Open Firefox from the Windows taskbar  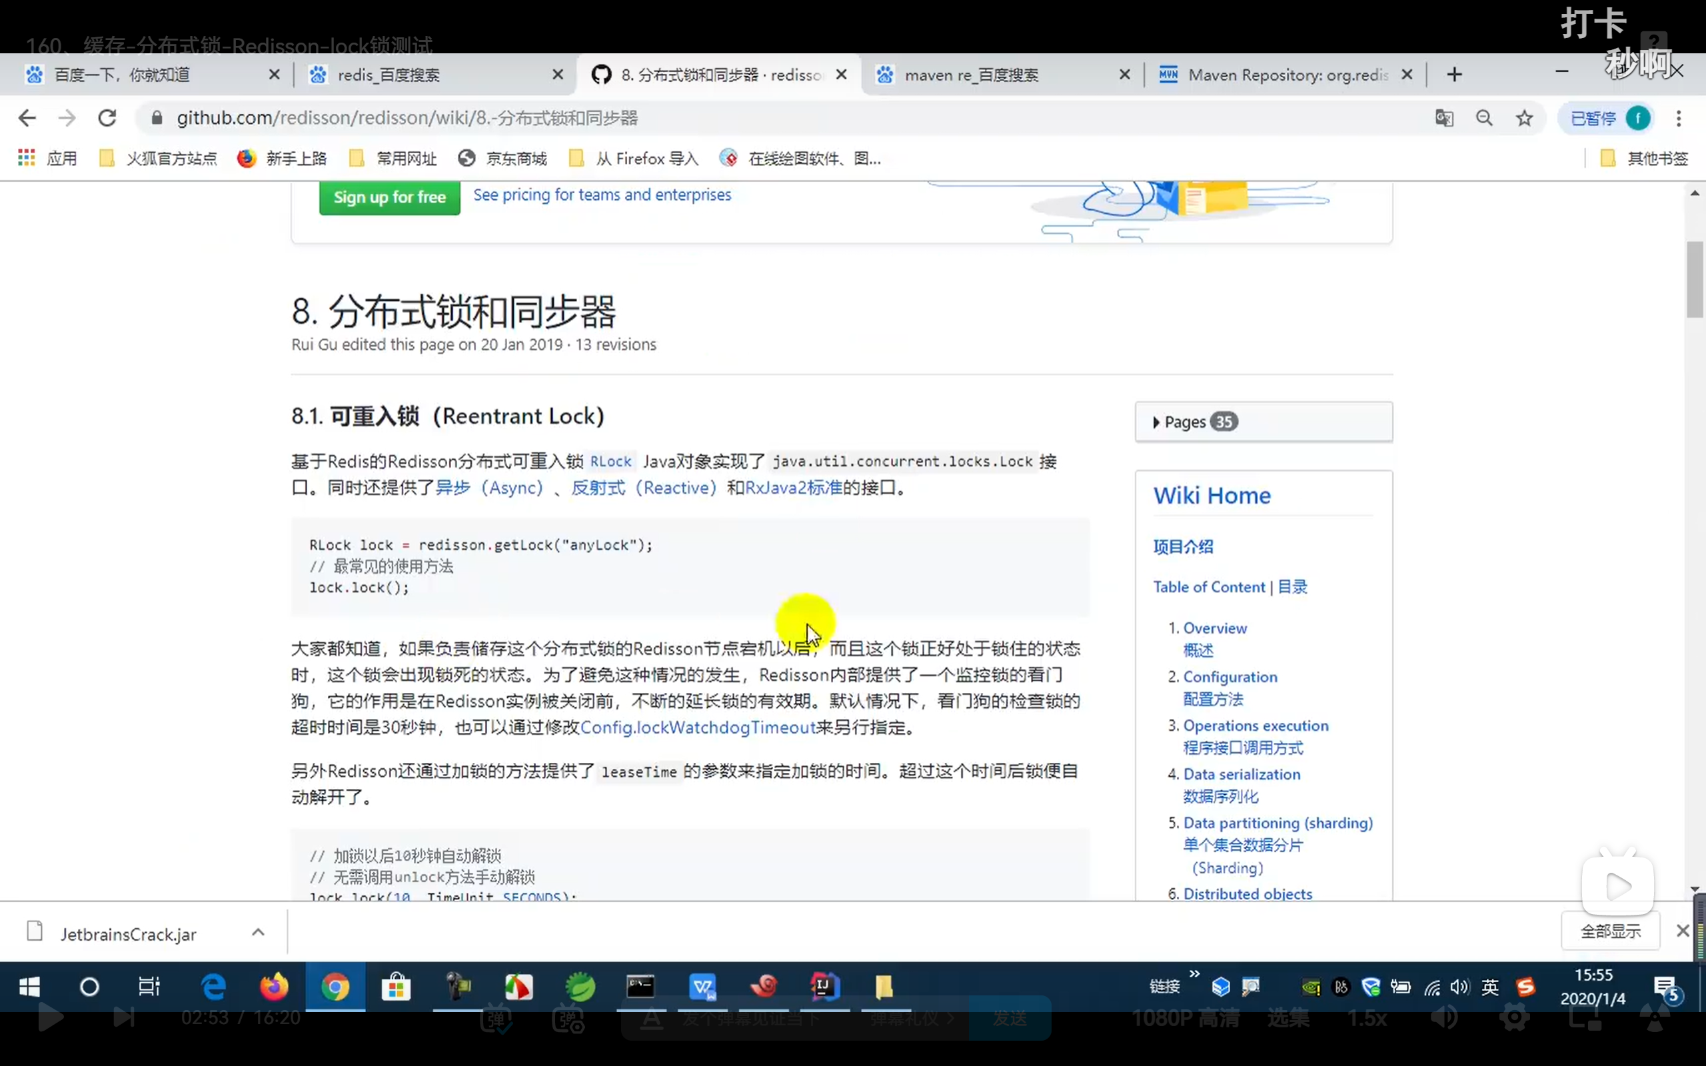click(x=275, y=986)
